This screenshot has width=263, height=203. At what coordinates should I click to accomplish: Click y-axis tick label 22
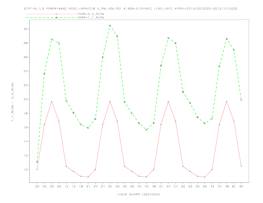click(25, 85)
